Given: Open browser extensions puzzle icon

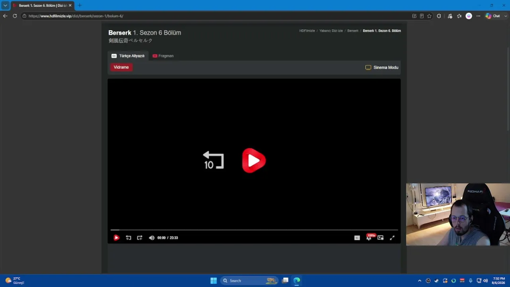Looking at the screenshot, I should (439, 16).
